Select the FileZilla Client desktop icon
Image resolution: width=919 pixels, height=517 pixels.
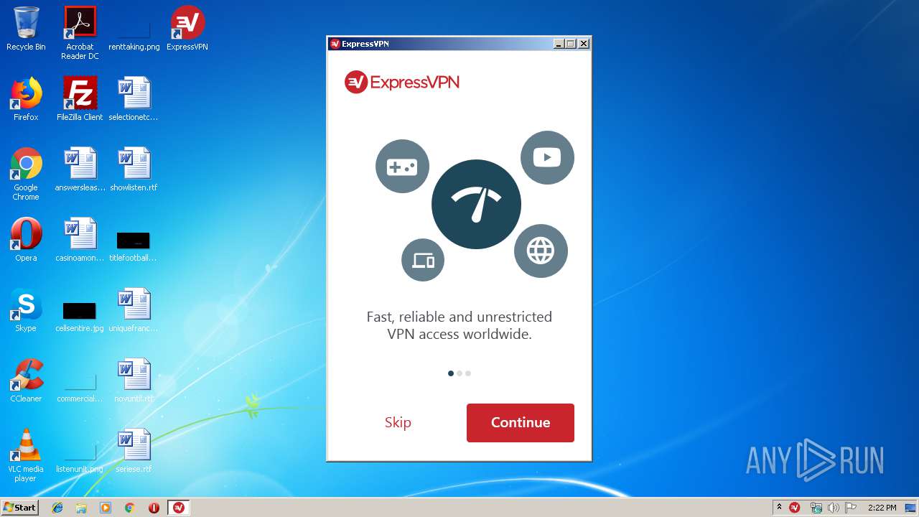(x=80, y=99)
